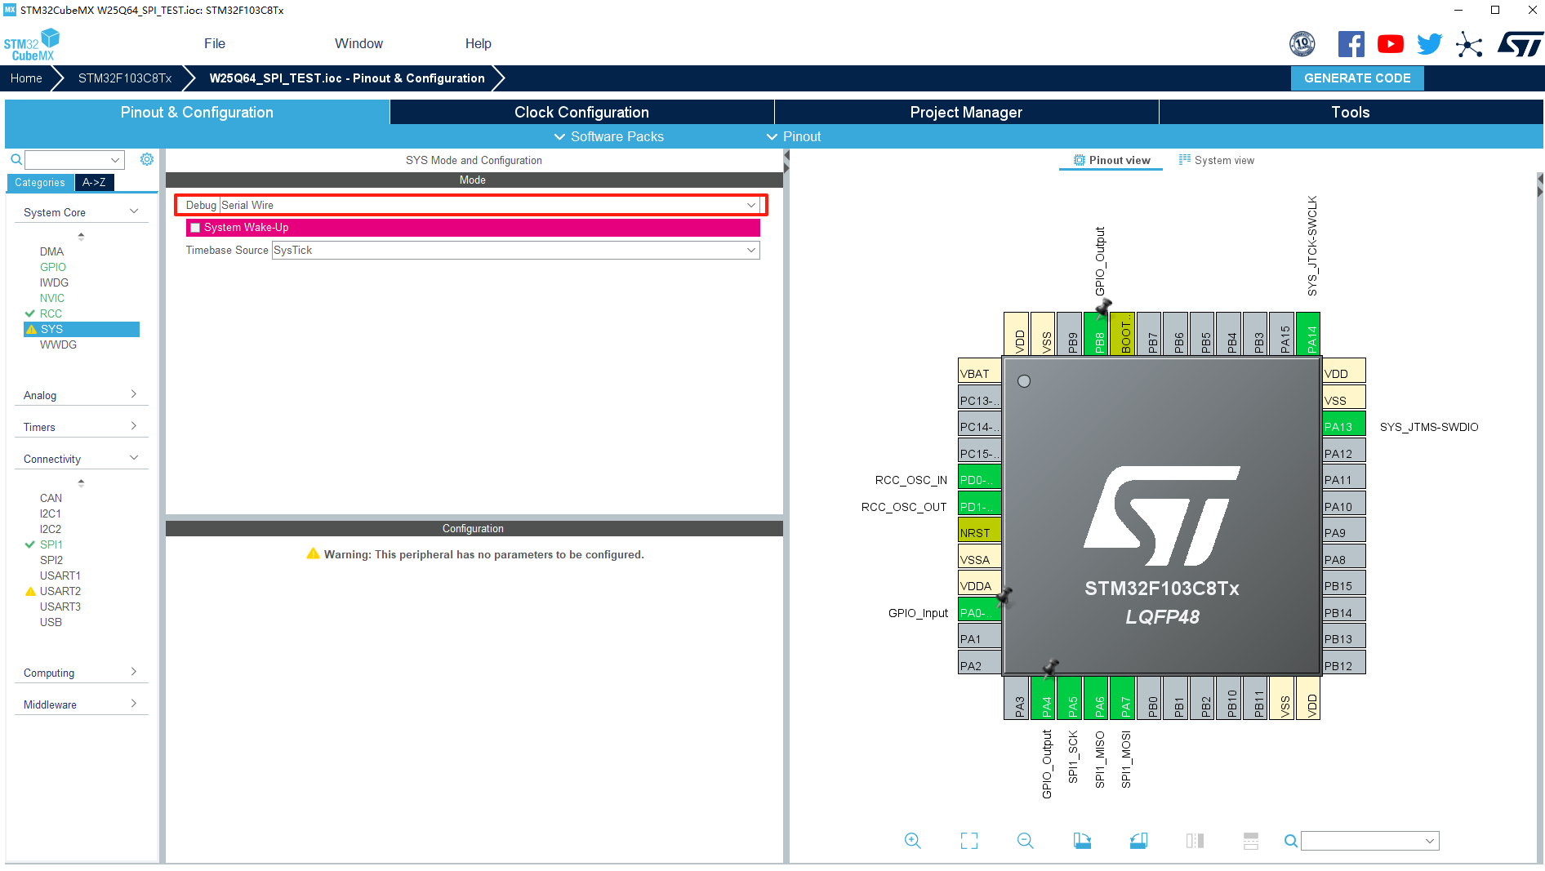Open the Software Packs dropdown menu
This screenshot has width=1545, height=871.
(x=609, y=136)
